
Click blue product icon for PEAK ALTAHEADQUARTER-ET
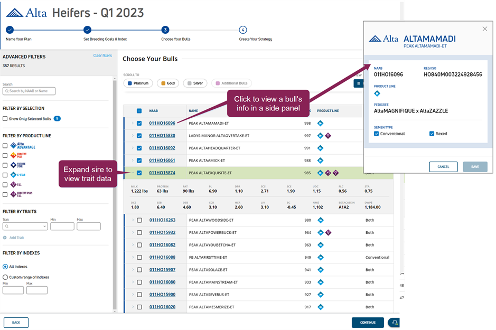[x=321, y=148]
